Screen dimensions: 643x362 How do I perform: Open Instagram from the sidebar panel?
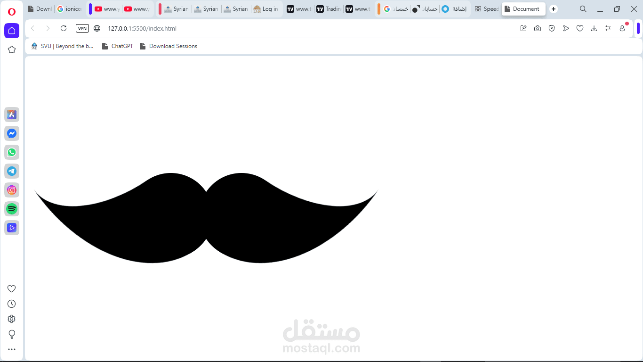(11, 190)
